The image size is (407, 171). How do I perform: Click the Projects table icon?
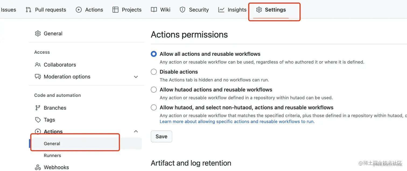[115, 10]
